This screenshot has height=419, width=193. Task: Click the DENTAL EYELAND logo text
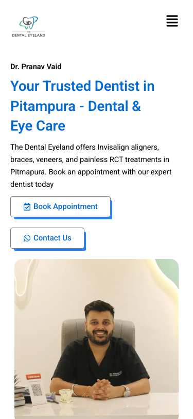(29, 35)
